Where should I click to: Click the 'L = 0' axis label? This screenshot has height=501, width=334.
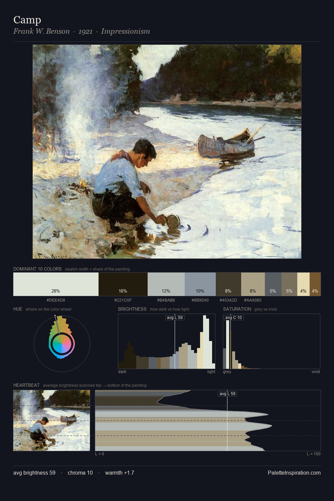pos(100,454)
